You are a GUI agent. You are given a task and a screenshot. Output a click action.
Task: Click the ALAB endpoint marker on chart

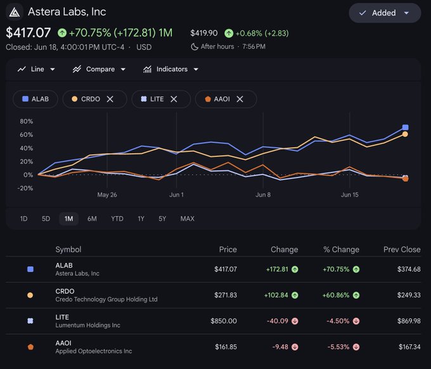pos(406,127)
